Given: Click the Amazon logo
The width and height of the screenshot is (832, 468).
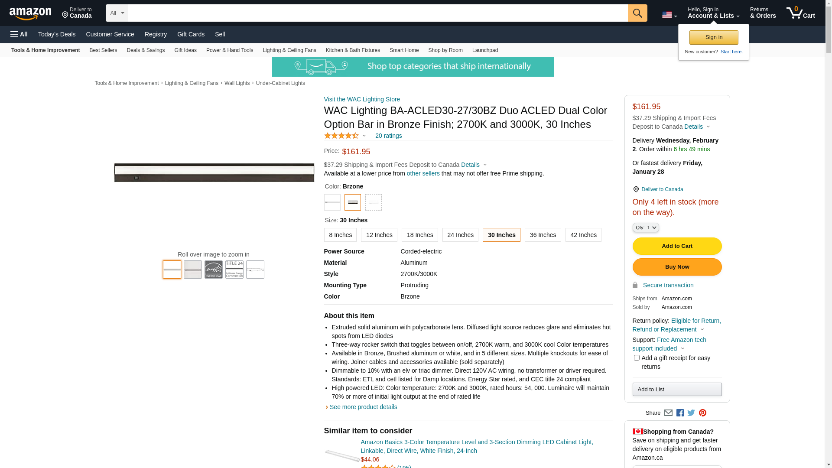Looking at the screenshot, I should click(30, 14).
